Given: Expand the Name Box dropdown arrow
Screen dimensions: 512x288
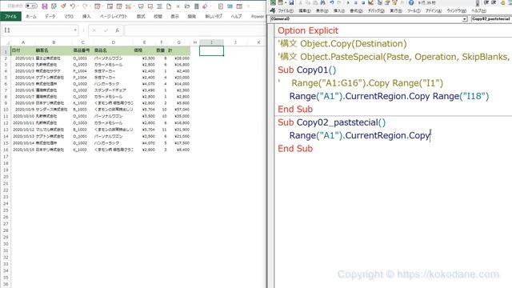Looking at the screenshot, I should tap(75, 30).
